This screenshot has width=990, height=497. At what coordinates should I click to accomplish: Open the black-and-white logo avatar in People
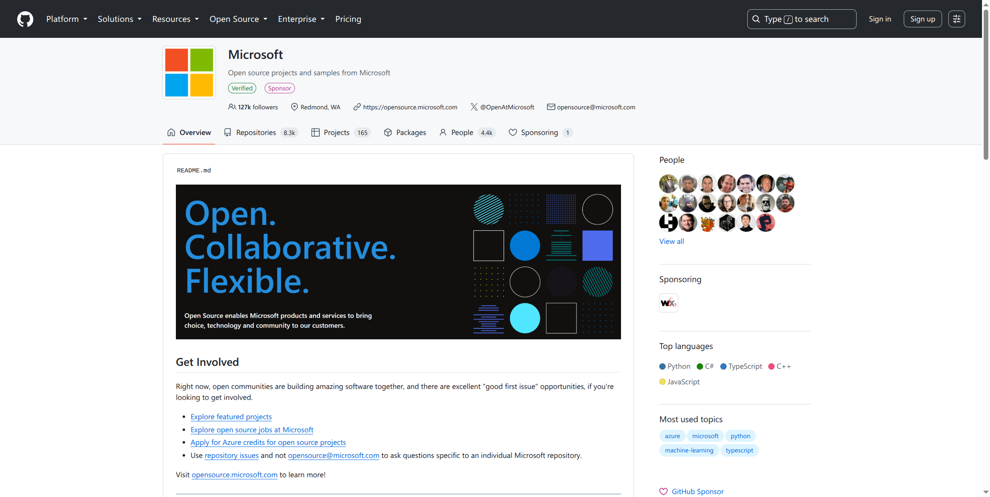pos(668,222)
